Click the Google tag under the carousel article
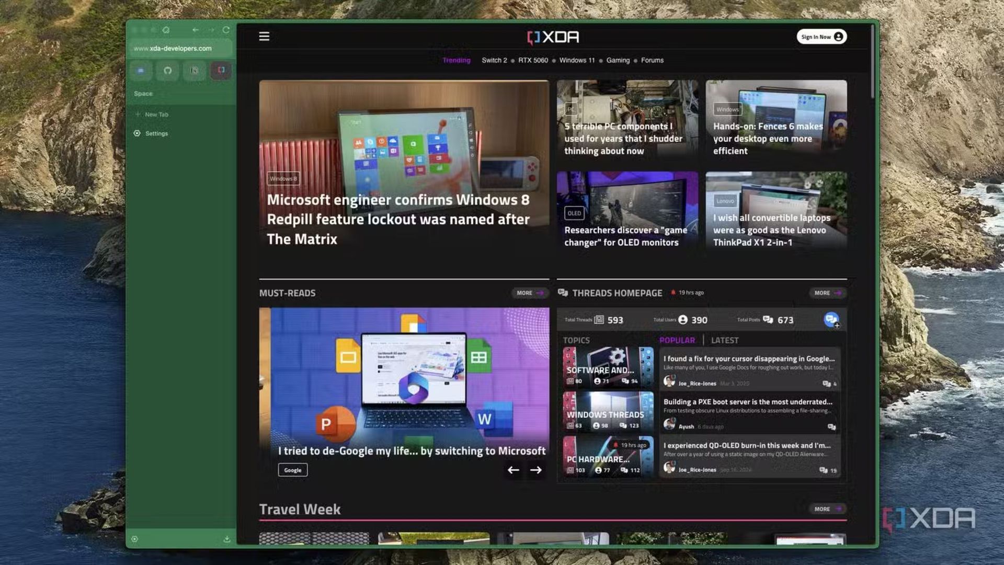Viewport: 1004px width, 565px height. tap(293, 470)
